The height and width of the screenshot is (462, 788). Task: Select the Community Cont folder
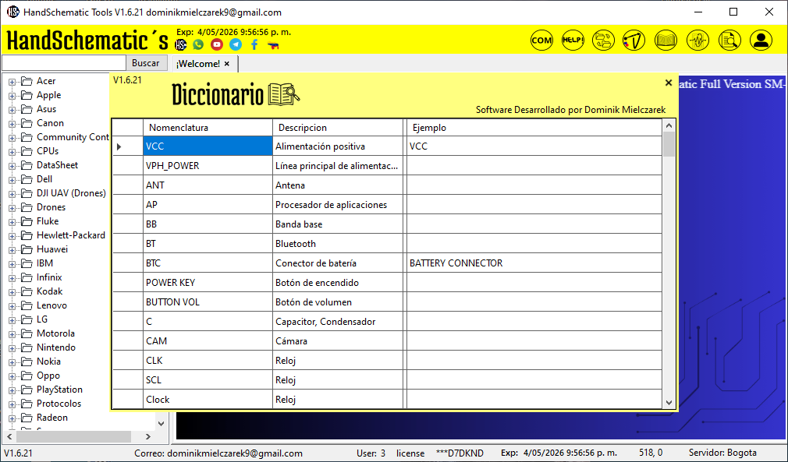click(73, 137)
